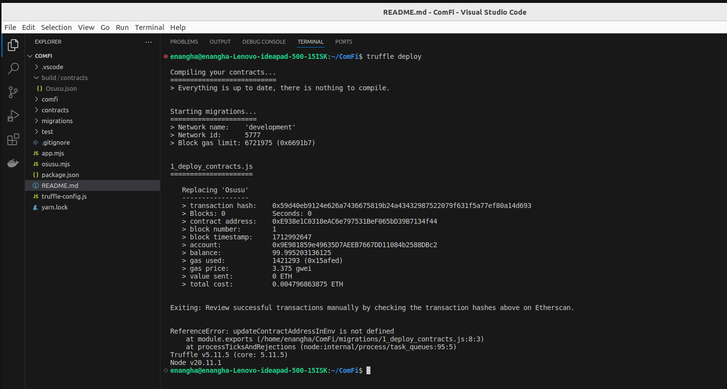This screenshot has width=727, height=389.
Task: Click the total cost 0.004796863875 ETH value
Action: [x=308, y=284]
